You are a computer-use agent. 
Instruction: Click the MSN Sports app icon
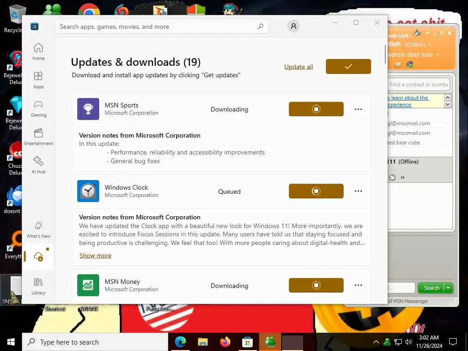(88, 109)
